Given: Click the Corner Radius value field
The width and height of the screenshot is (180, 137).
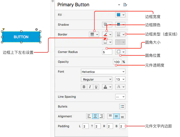Looking at the screenshot, I should 107,52.
